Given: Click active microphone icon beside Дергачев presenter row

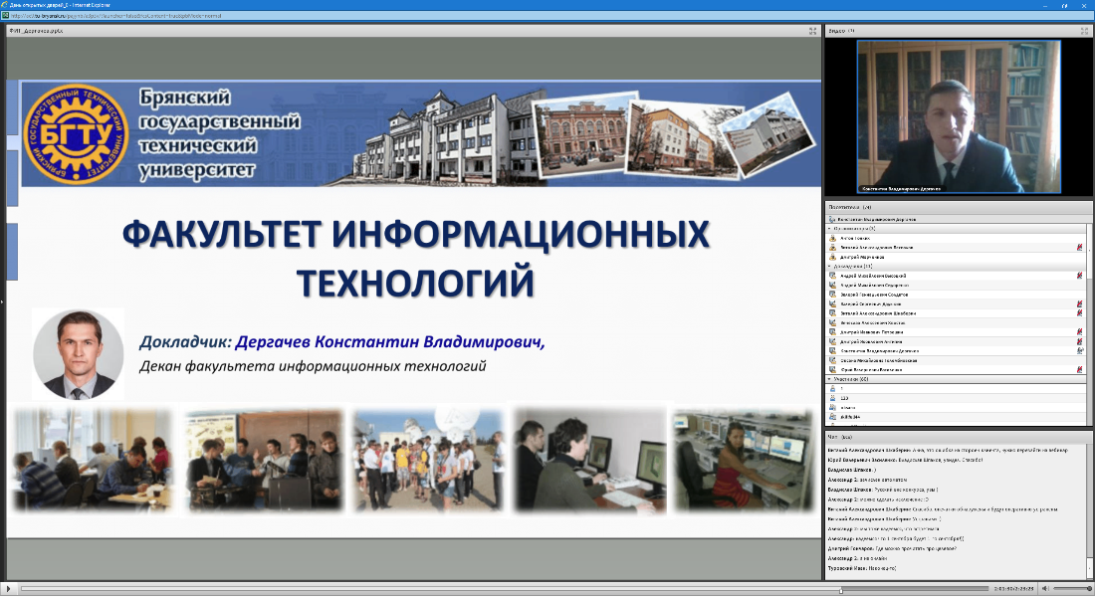Looking at the screenshot, I should [1080, 351].
